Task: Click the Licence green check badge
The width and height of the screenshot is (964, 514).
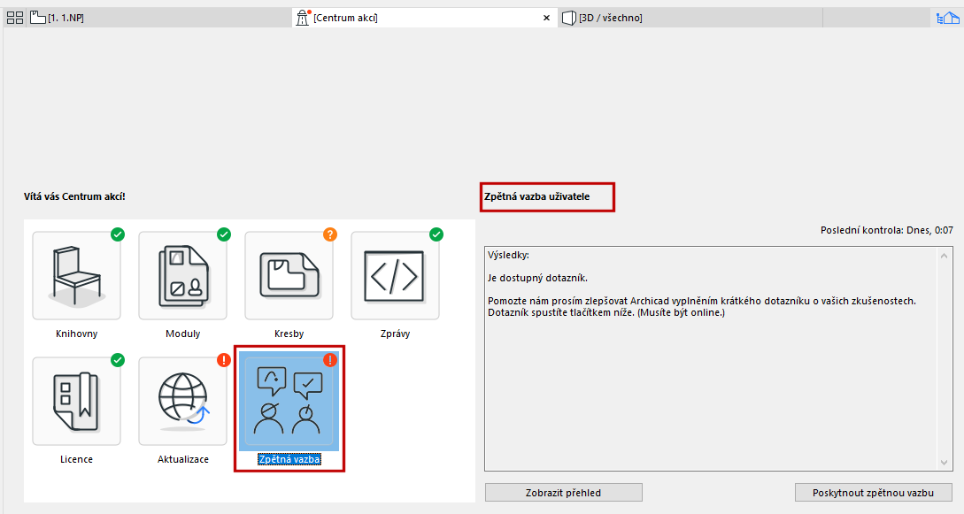Action: pos(118,360)
